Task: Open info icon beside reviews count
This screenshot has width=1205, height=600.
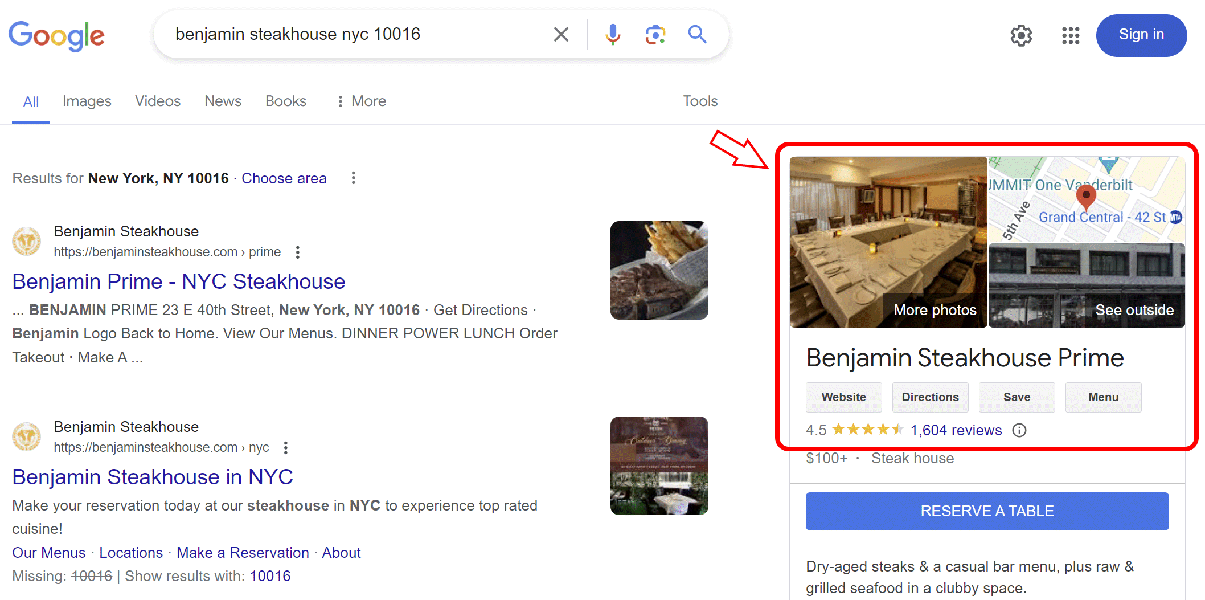Action: click(1019, 430)
